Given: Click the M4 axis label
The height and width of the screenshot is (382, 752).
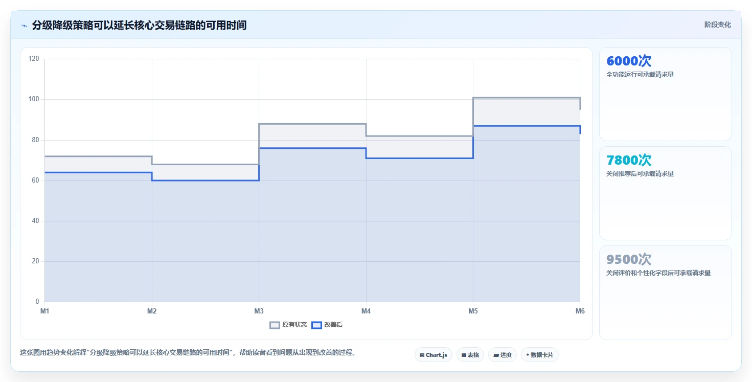Looking at the screenshot, I should [x=366, y=311].
